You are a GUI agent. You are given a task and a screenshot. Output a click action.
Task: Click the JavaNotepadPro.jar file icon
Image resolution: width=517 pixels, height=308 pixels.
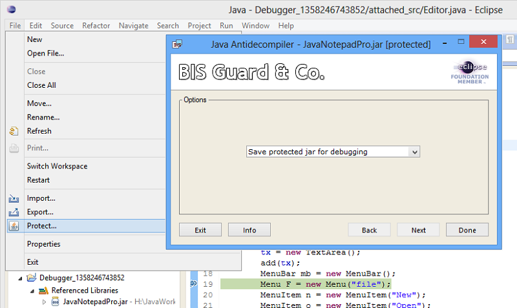click(x=56, y=302)
